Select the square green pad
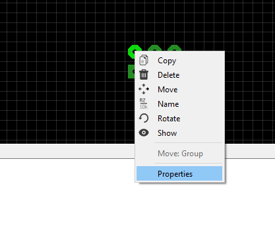 (x=131, y=71)
